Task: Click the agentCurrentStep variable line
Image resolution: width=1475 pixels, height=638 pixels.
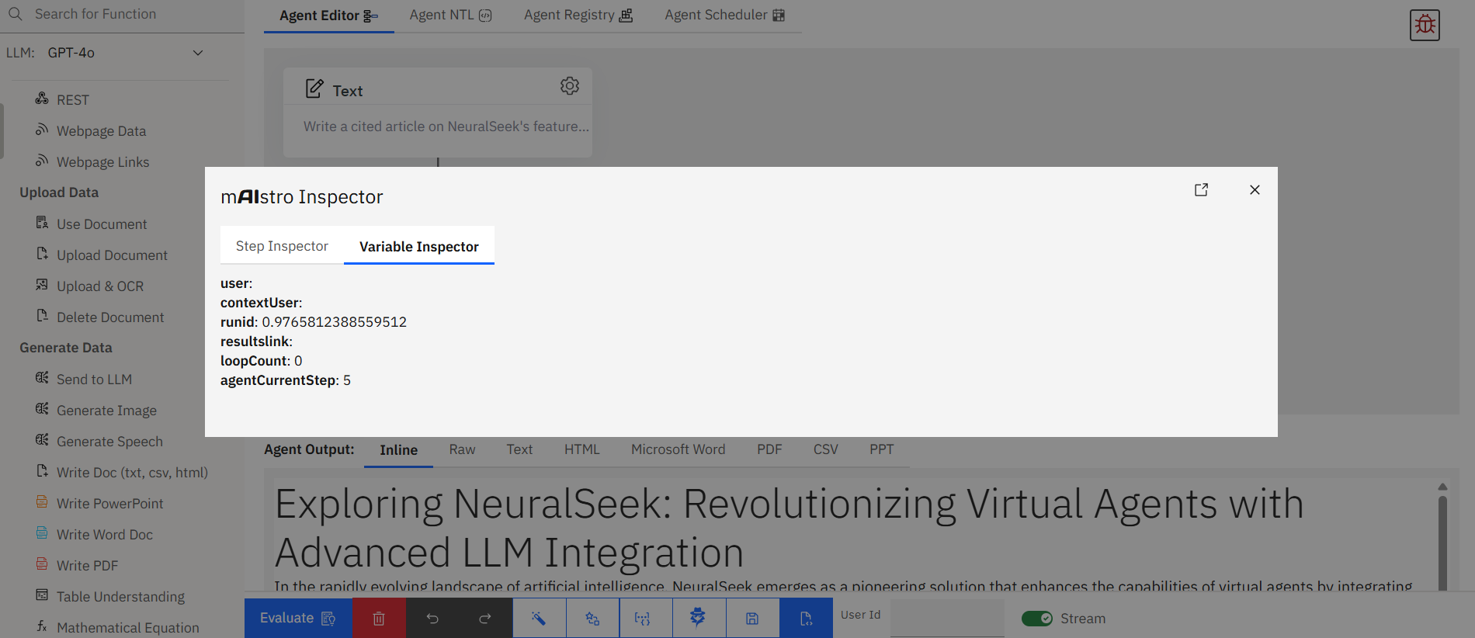Action: pos(286,380)
